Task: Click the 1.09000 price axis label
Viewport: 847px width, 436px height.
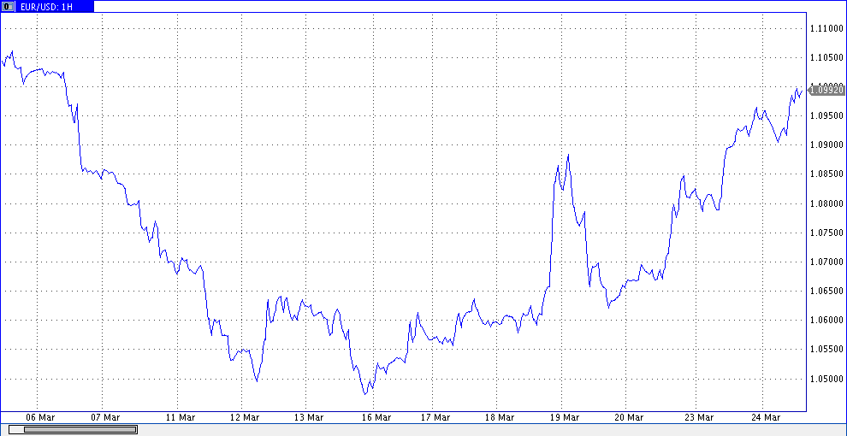Action: pyautogui.click(x=827, y=145)
